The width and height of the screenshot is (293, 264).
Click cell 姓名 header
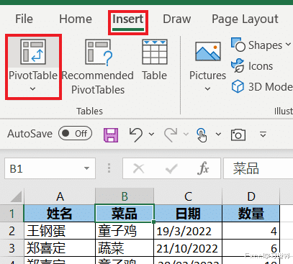point(60,214)
